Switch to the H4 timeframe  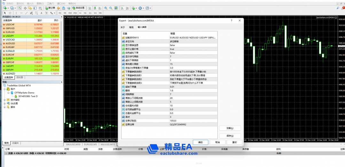coord(84,13)
